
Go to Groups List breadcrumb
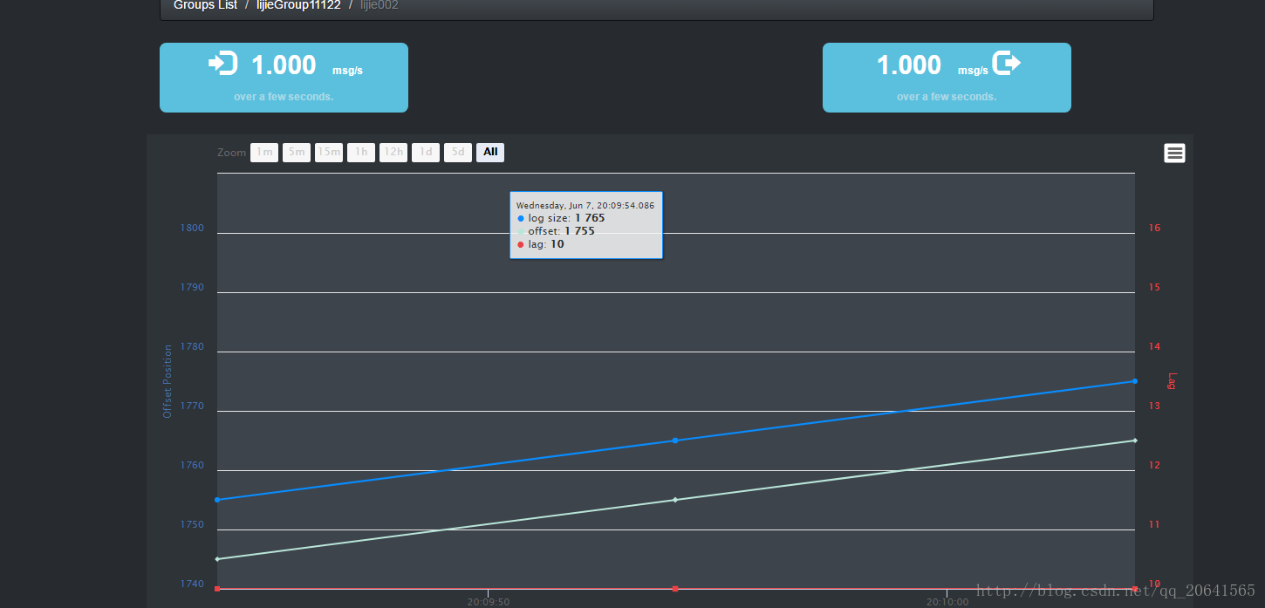click(205, 5)
